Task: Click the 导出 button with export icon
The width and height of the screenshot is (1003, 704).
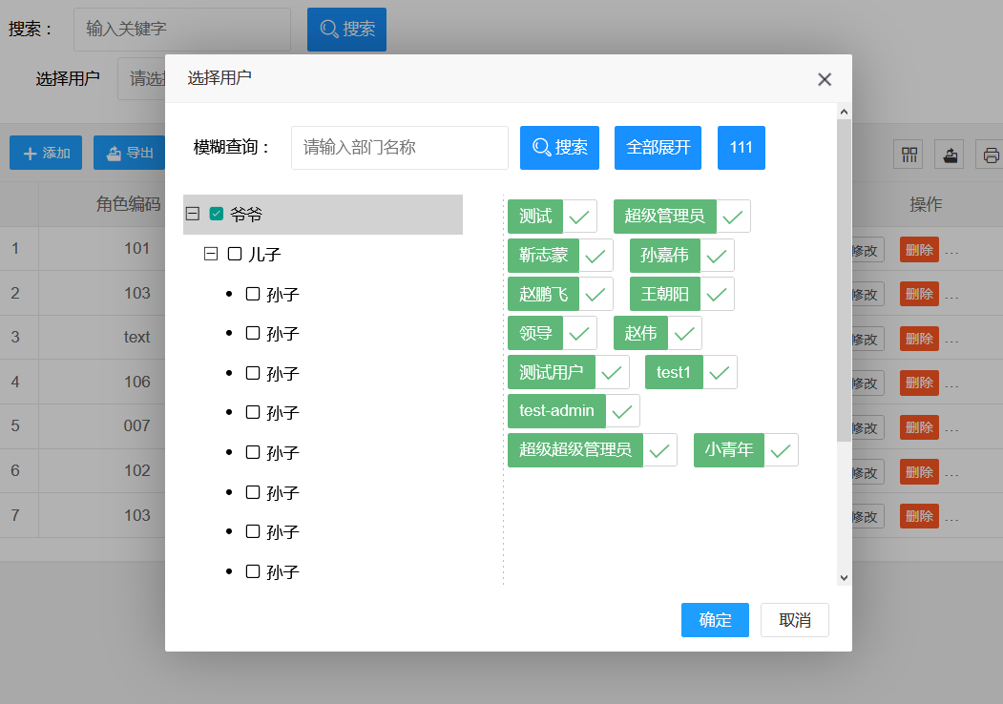Action: pyautogui.click(x=131, y=152)
